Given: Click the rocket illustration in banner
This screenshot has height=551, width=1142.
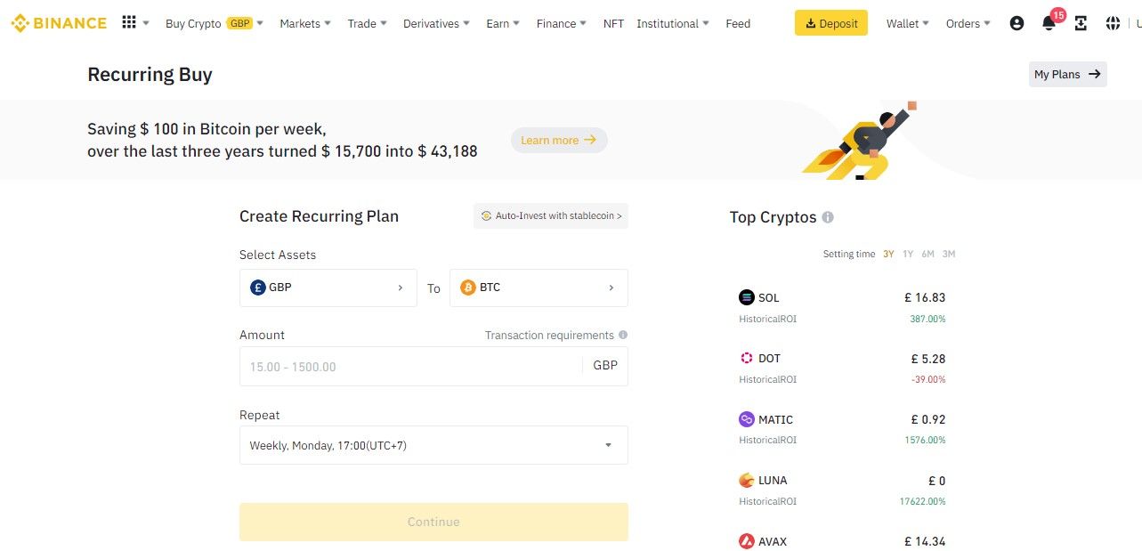Looking at the screenshot, I should click(x=859, y=141).
